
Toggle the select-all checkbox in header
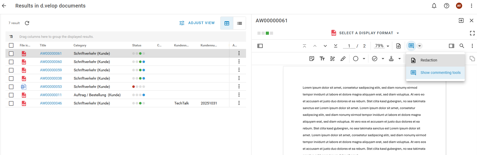coord(11,45)
